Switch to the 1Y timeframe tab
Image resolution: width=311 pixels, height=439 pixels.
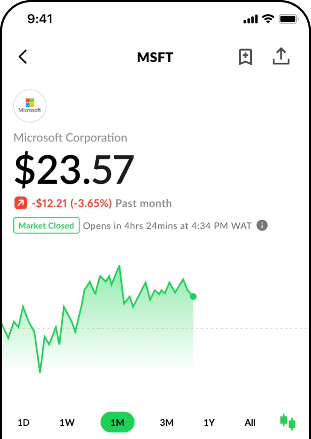tap(208, 422)
